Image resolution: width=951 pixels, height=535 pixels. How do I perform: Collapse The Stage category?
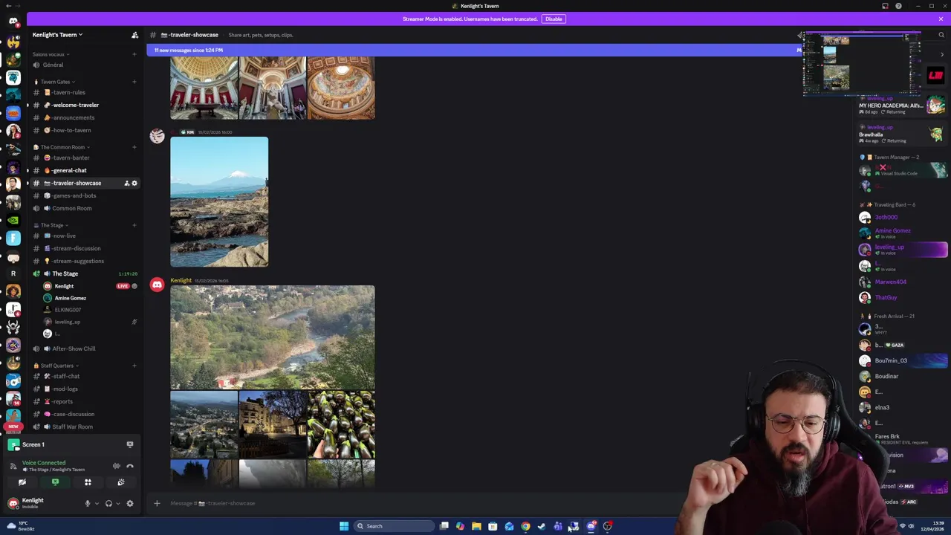[x=52, y=225]
